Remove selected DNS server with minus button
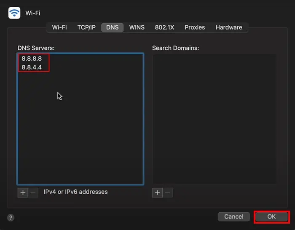 coord(33,193)
